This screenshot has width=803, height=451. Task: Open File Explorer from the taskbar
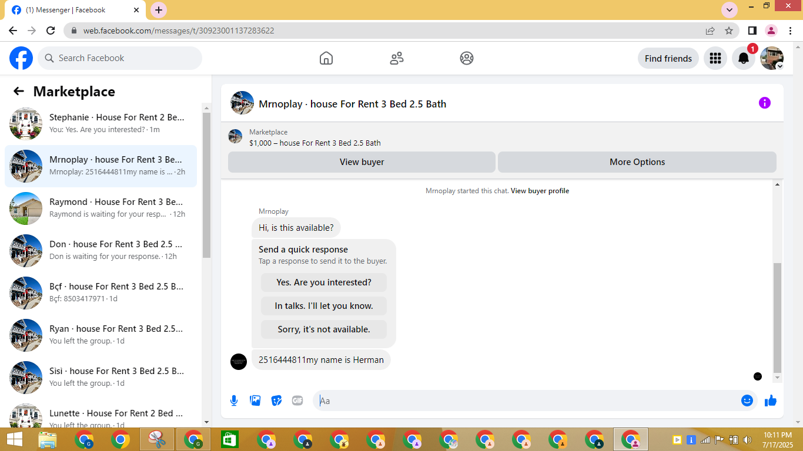pyautogui.click(x=48, y=439)
